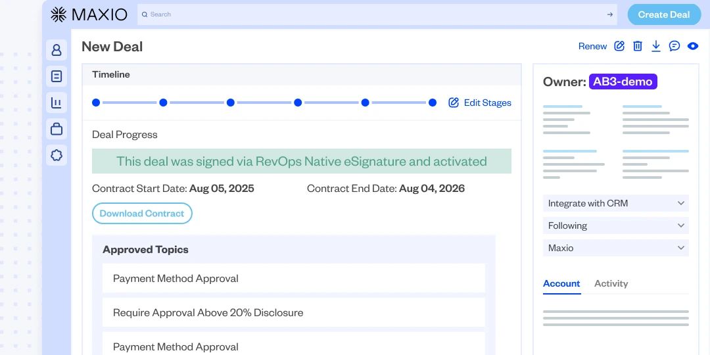Screen dimensions: 710x355
Task: Click the pencil icon beside Edit Stages
Action: [x=453, y=103]
